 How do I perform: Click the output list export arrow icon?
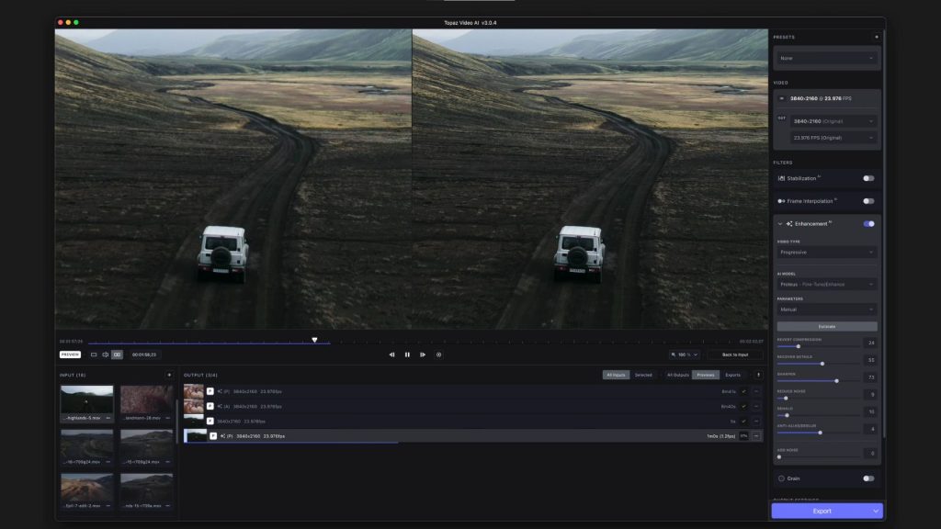(x=758, y=375)
